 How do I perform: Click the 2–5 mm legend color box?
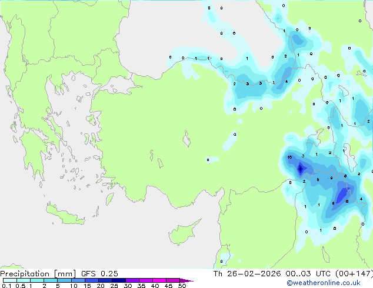click(x=51, y=280)
